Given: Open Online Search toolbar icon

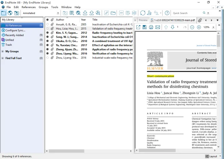Looking at the screenshot, I should 78,13.
